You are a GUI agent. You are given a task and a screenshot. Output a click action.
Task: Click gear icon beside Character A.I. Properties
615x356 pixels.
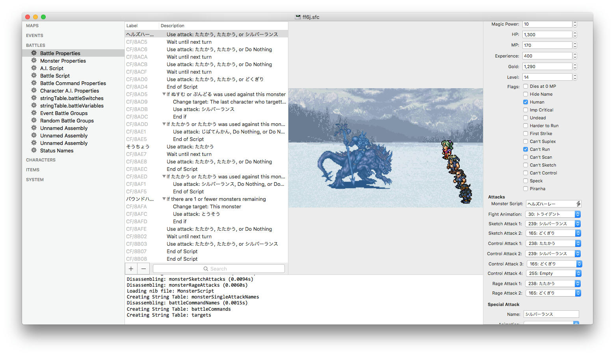(34, 91)
